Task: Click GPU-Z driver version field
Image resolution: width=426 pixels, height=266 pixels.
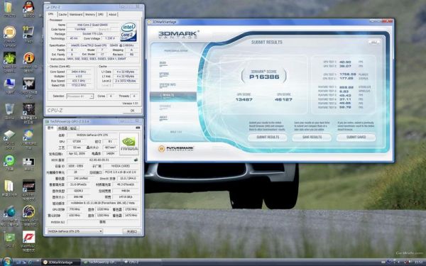Action: pyautogui.click(x=104, y=203)
